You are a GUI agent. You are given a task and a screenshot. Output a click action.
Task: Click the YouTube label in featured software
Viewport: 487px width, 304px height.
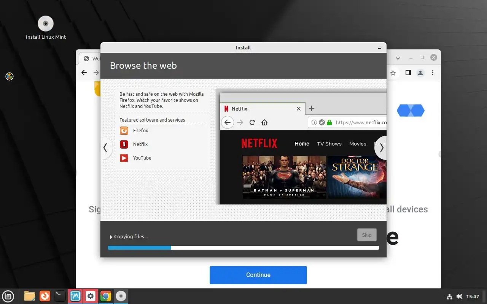pos(142,158)
